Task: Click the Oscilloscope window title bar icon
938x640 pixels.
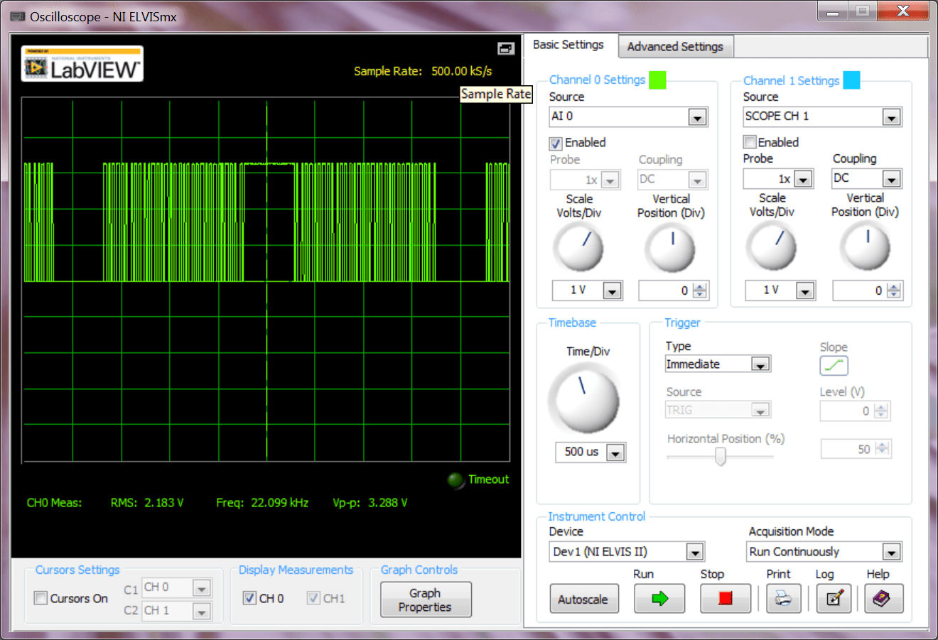Action: pos(18,16)
